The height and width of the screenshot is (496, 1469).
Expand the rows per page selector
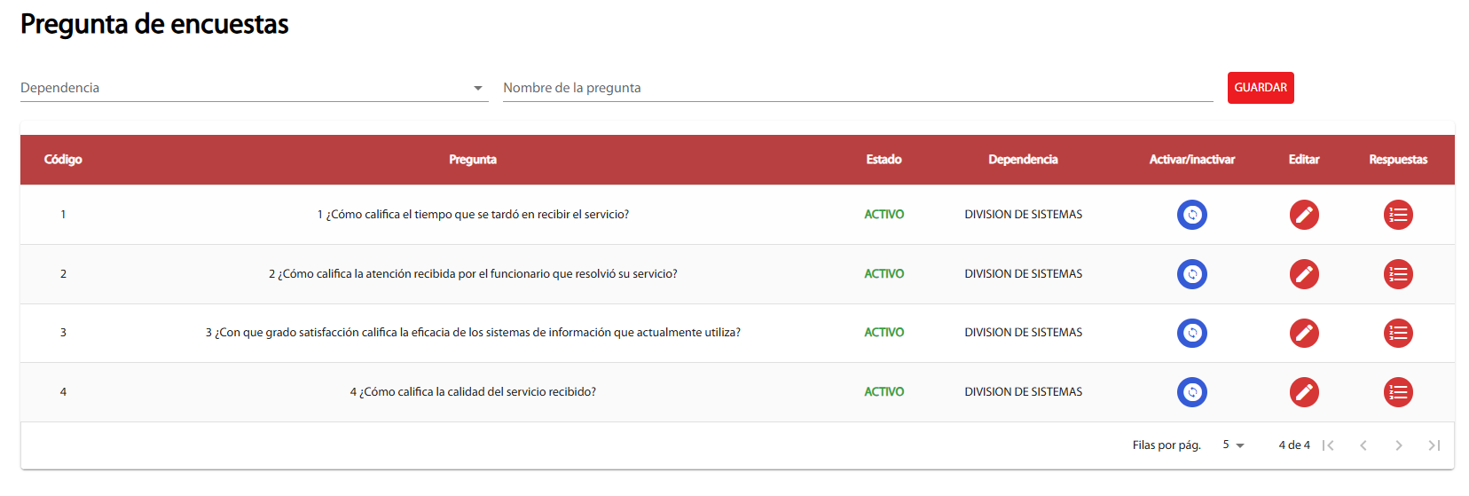point(1233,445)
